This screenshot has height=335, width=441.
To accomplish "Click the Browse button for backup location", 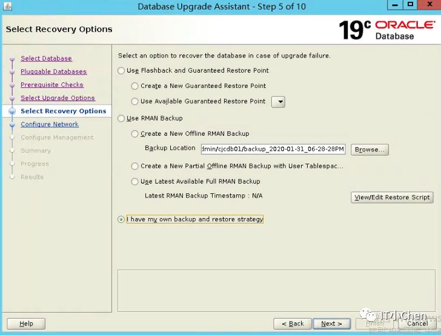I will coord(370,150).
